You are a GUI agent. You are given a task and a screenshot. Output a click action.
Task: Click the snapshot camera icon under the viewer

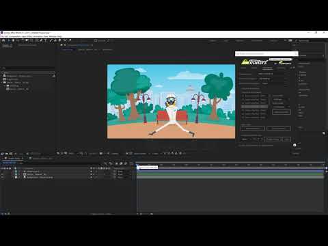[100, 154]
